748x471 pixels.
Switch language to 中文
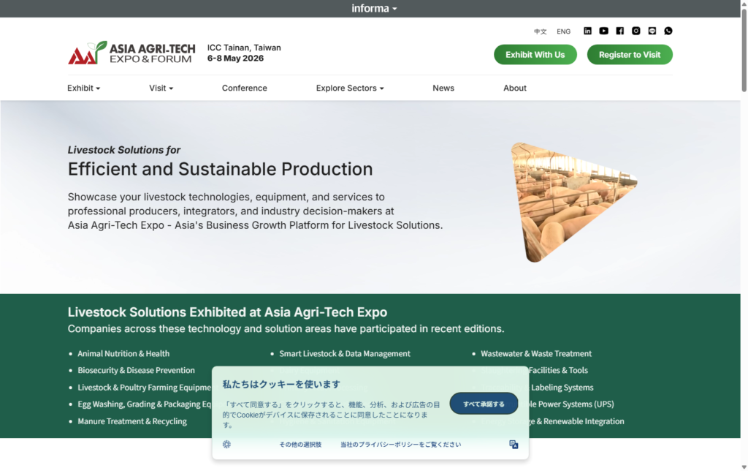[x=540, y=31]
